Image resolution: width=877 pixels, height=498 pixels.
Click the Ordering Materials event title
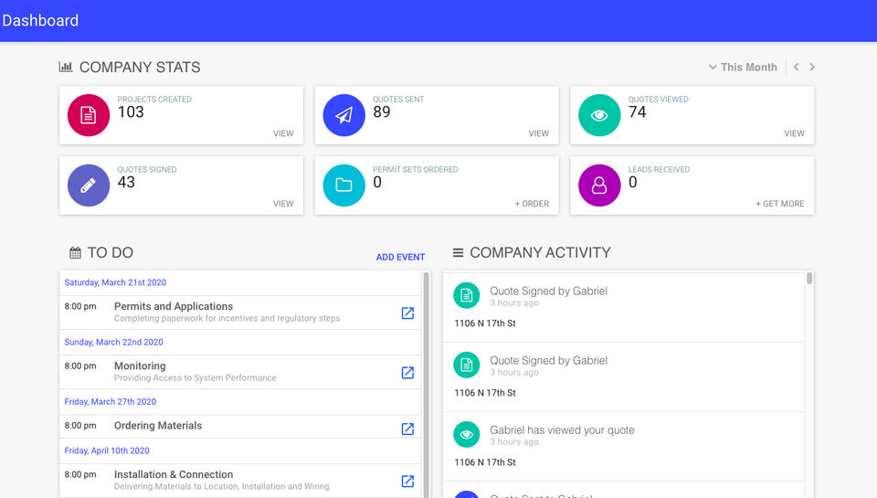(158, 425)
